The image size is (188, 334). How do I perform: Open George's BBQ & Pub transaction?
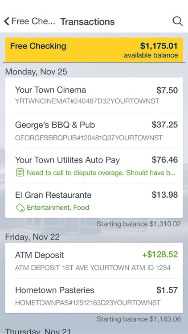(94, 130)
